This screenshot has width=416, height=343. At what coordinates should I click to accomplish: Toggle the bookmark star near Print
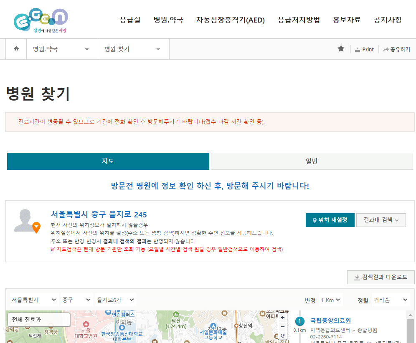(341, 48)
